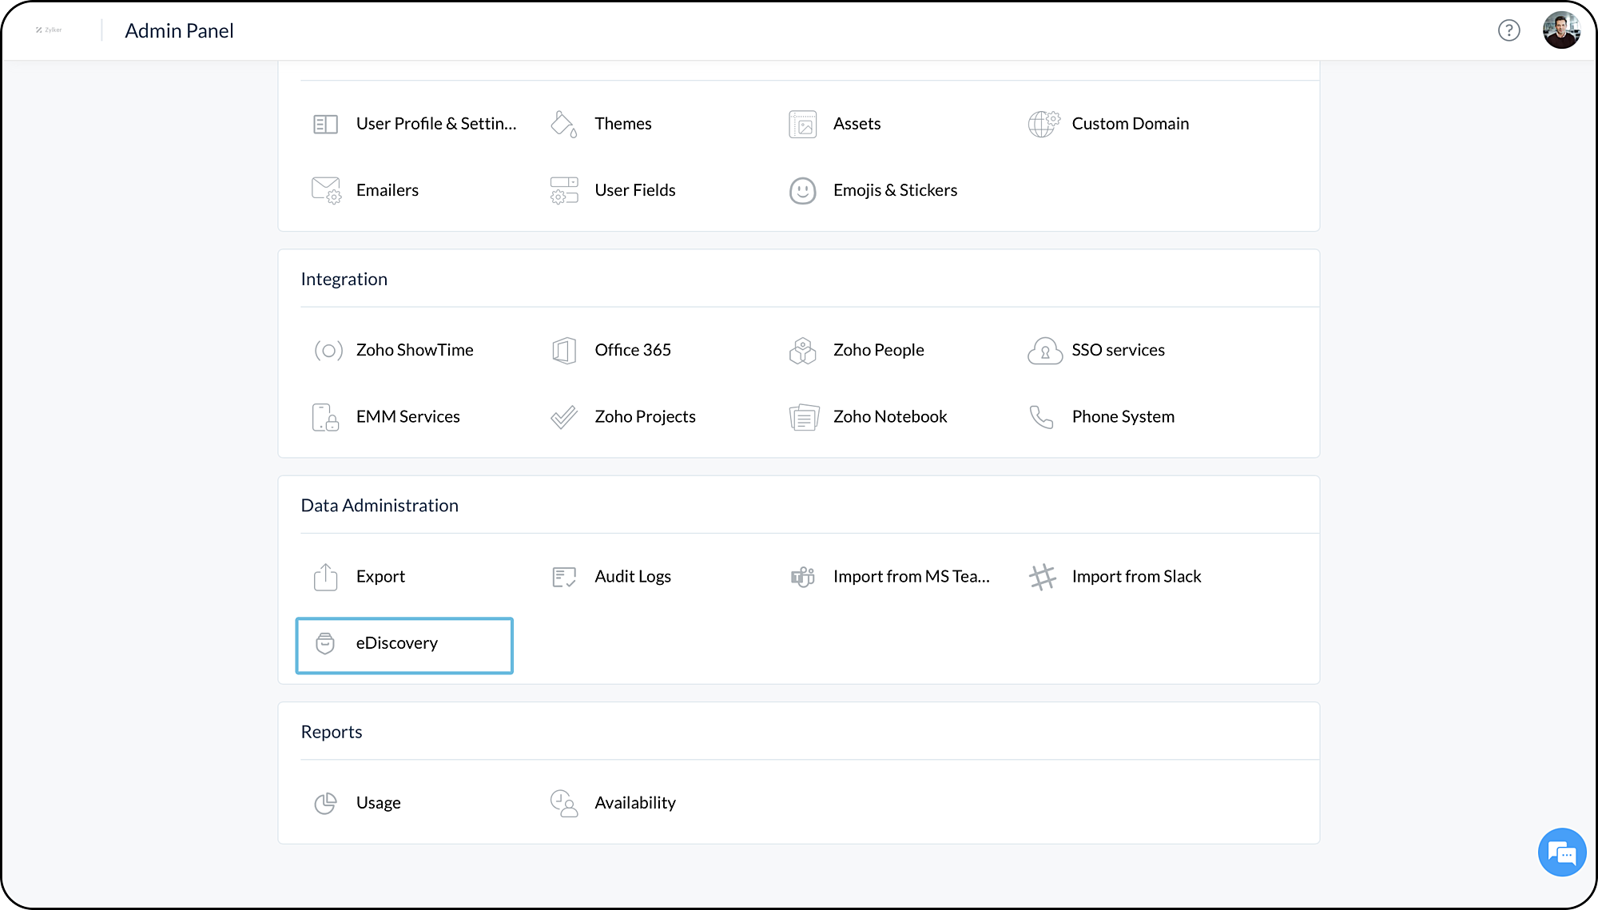Open the Themes paint bucket icon
Image resolution: width=1598 pixels, height=910 pixels.
click(564, 124)
